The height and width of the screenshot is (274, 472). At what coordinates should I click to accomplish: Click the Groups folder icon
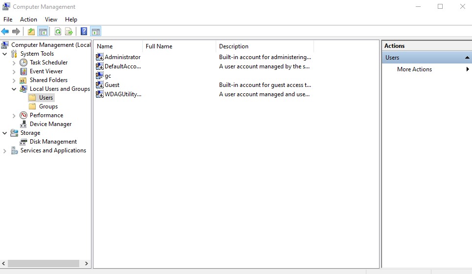tap(32, 106)
